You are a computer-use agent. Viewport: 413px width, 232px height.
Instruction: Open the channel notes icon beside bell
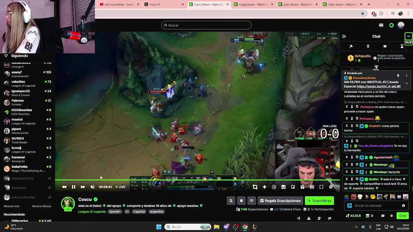point(231,201)
